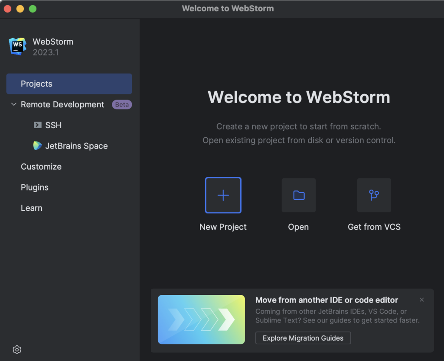The width and height of the screenshot is (444, 361).
Task: Click the WebStorm logo icon
Action: tap(16, 46)
